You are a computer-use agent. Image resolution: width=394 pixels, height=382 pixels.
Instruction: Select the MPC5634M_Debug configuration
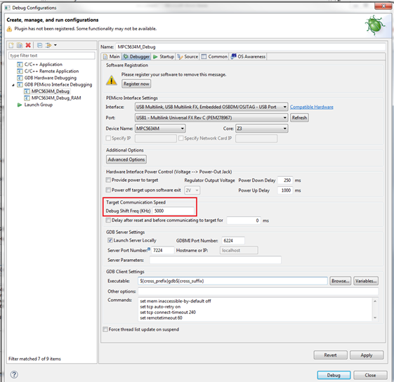tap(51, 91)
